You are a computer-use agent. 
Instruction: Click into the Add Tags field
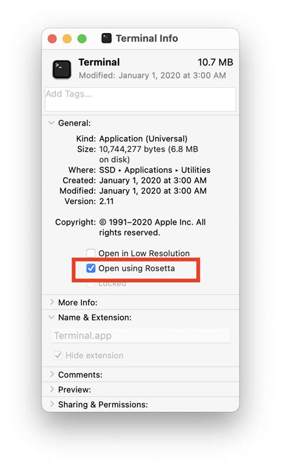[140, 100]
